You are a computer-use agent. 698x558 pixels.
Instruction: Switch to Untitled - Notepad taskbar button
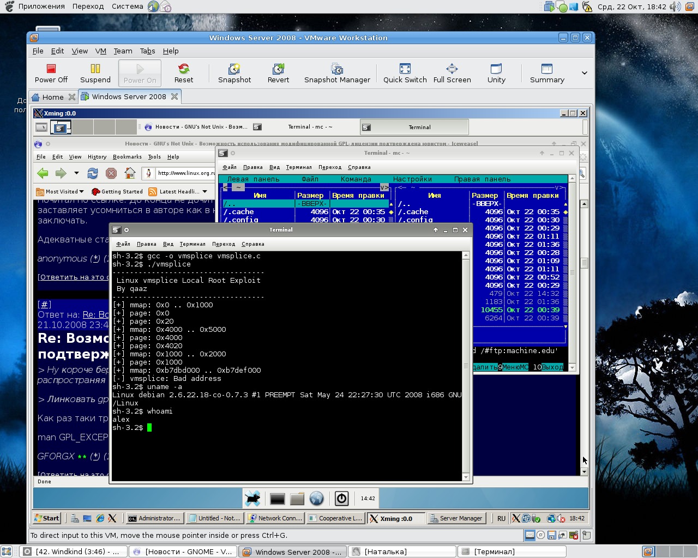214,518
